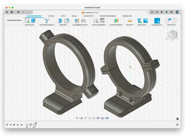
Task: Select the Fillet tool
Action: [x=67, y=21]
